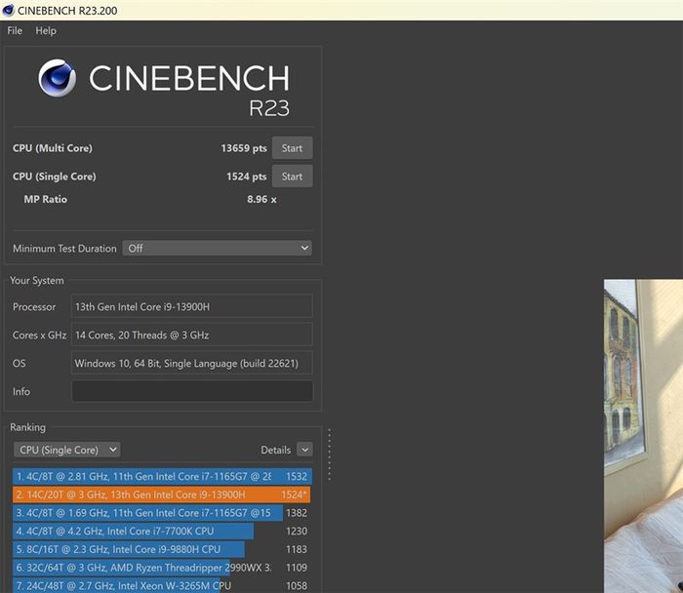This screenshot has height=593, width=683.
Task: Start the CPU Multi Core test
Action: click(292, 148)
